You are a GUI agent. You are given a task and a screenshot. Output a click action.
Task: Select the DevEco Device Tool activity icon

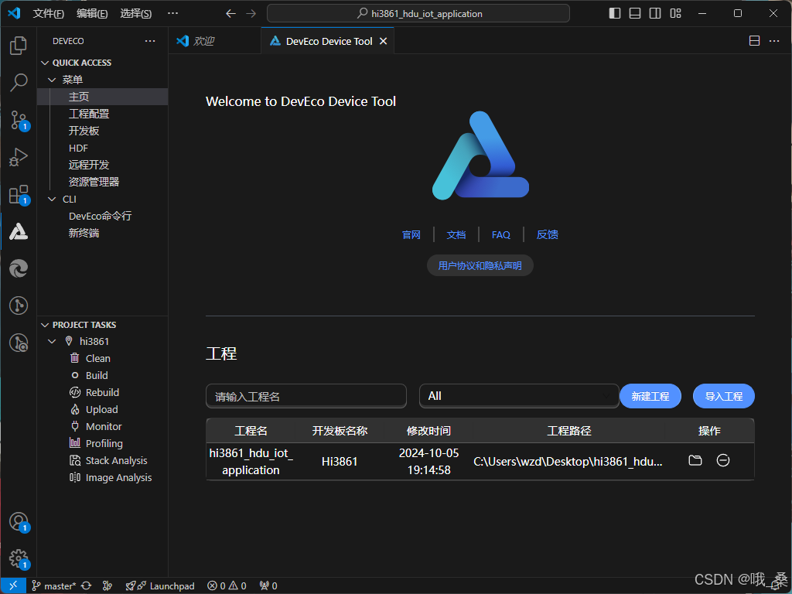point(19,231)
